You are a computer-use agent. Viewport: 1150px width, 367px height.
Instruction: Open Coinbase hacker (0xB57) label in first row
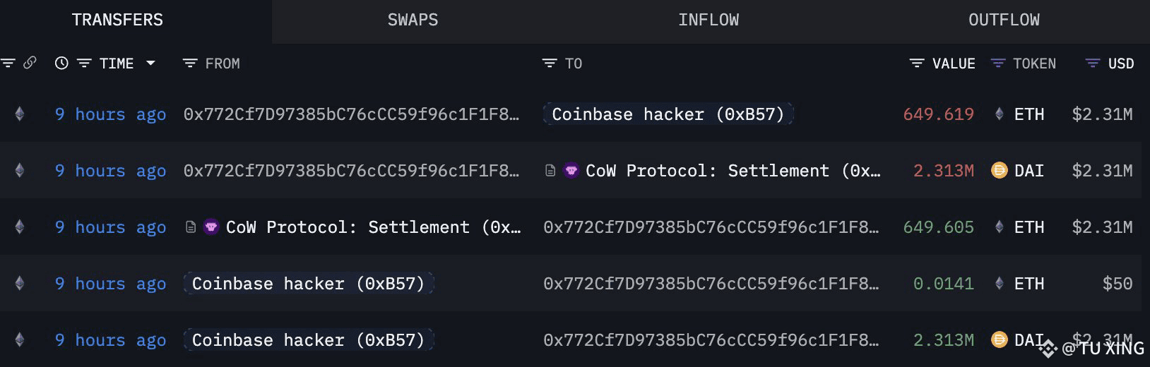(x=668, y=114)
